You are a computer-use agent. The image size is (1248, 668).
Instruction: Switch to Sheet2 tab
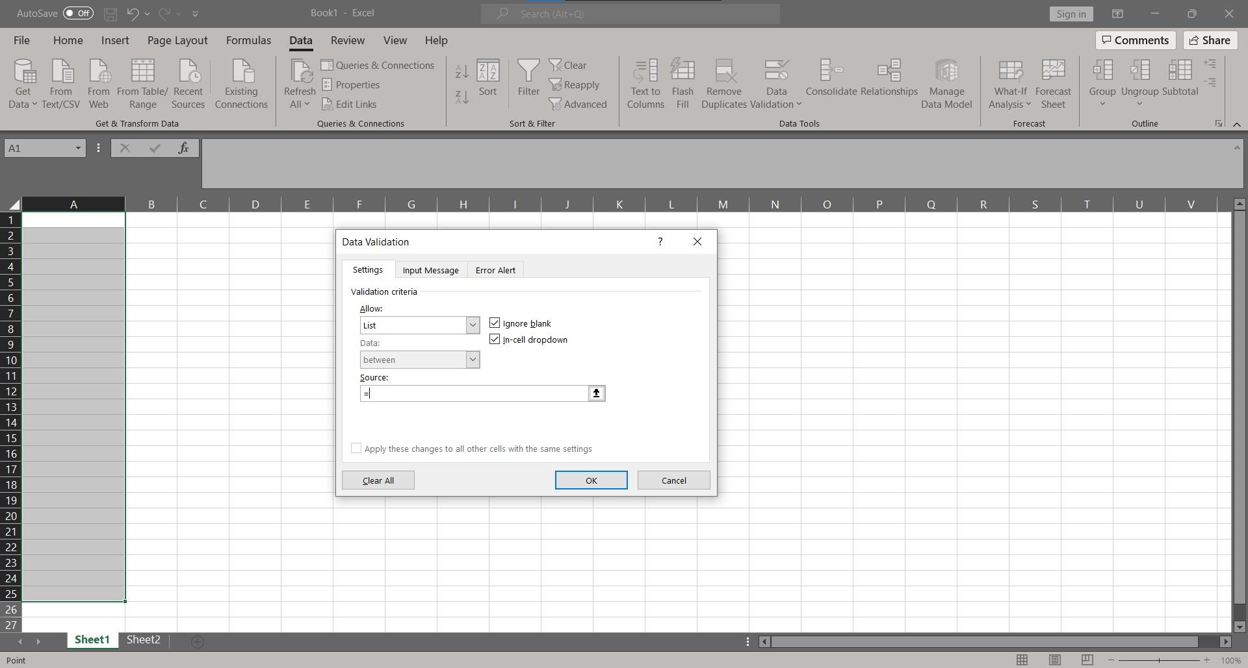point(143,640)
